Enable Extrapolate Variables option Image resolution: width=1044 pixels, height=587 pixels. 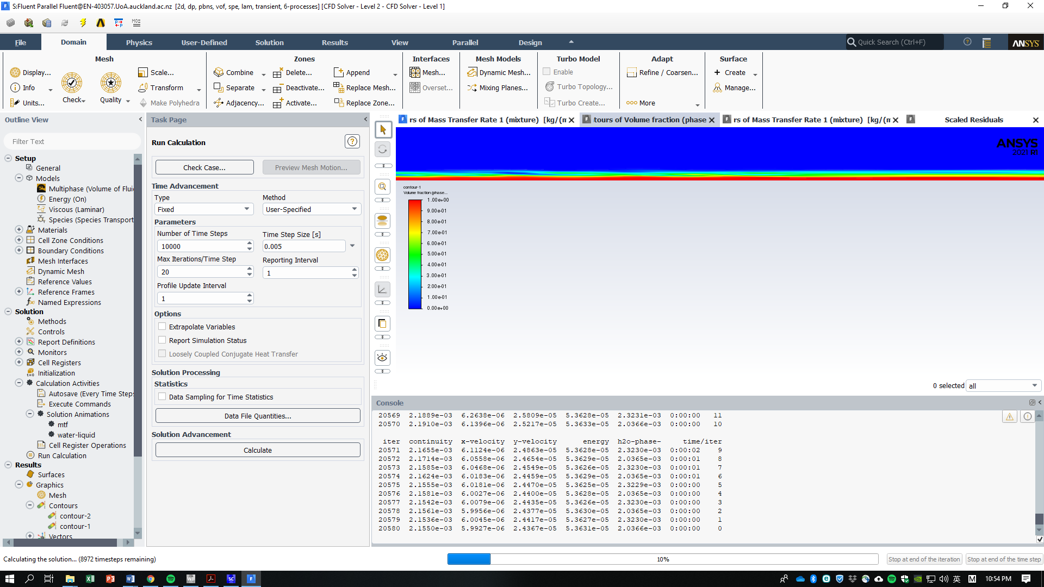point(162,327)
